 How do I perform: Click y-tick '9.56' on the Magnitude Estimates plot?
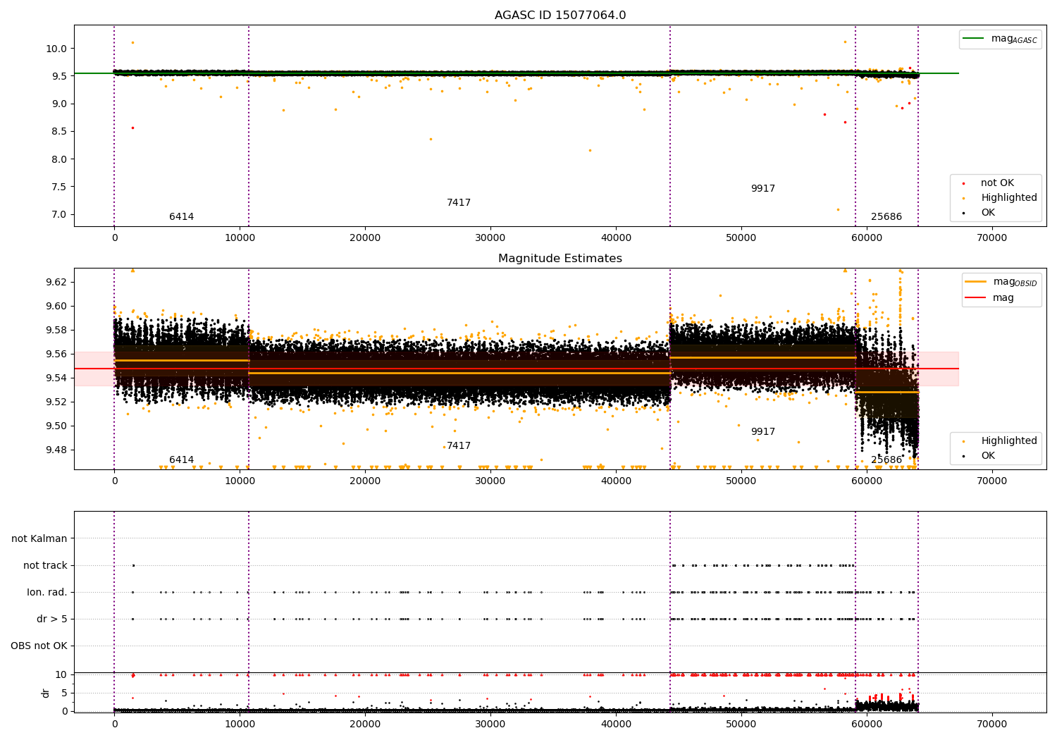(57, 354)
